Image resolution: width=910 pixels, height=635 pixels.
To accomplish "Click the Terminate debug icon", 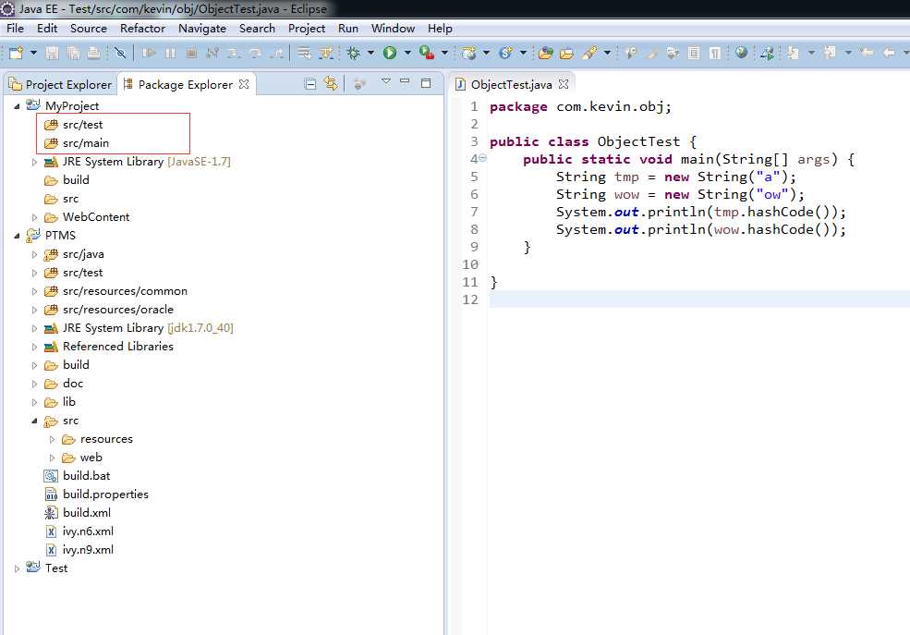I will pos(191,54).
